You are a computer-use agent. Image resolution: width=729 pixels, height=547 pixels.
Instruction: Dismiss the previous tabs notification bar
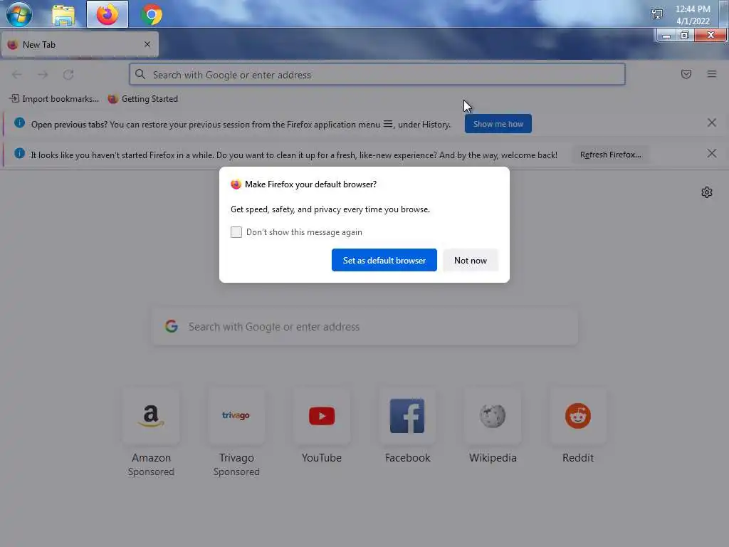(711, 123)
